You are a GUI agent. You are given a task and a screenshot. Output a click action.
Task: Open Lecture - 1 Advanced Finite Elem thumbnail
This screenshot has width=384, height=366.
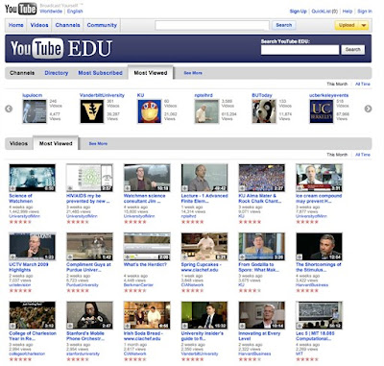pyautogui.click(x=204, y=178)
